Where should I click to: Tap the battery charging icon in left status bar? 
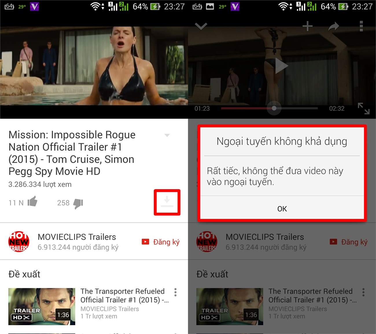click(x=155, y=6)
